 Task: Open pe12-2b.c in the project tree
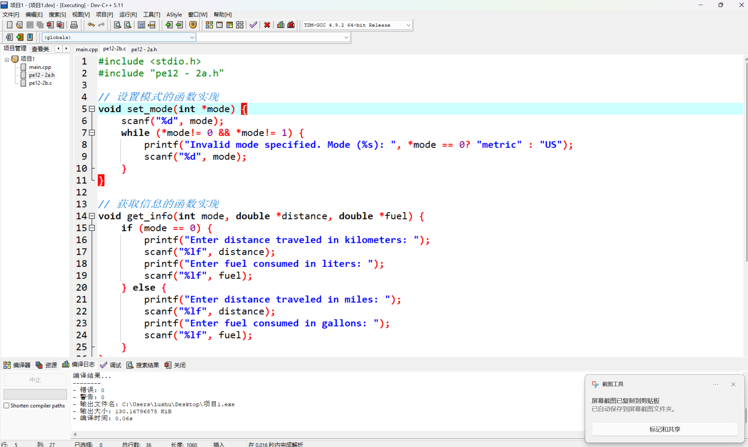pyautogui.click(x=40, y=83)
